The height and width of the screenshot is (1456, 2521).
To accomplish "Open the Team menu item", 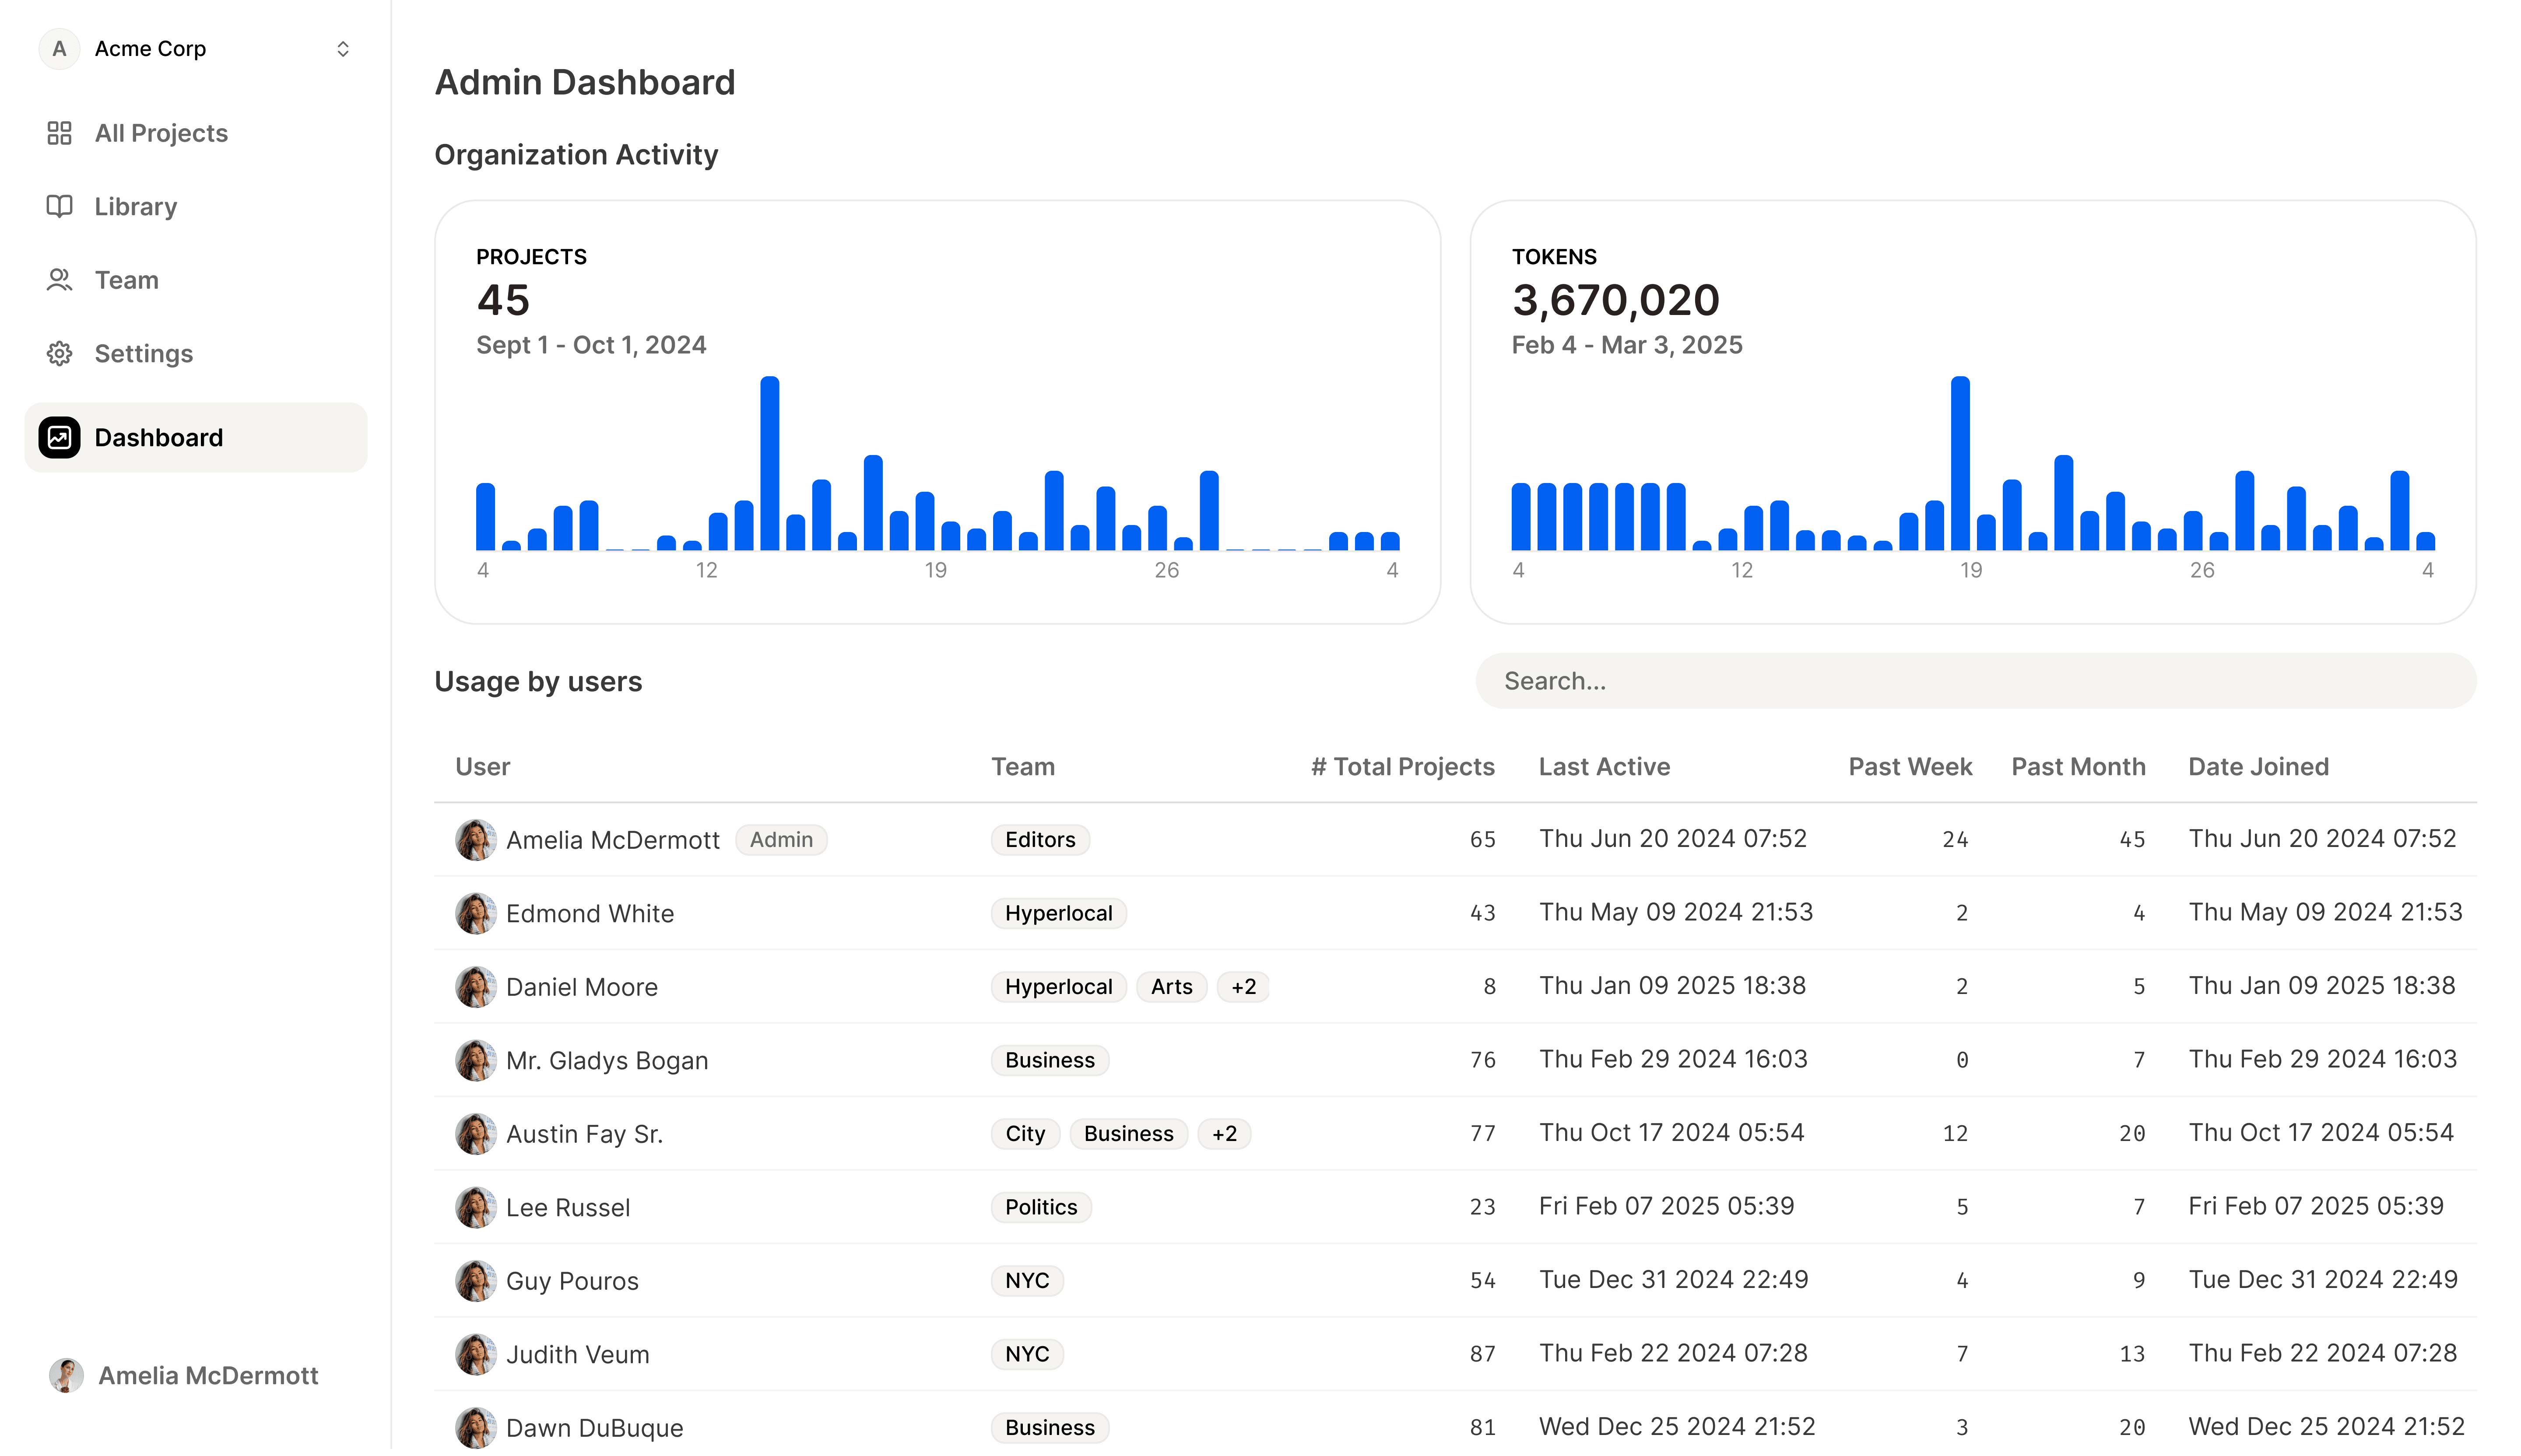I will 126,281.
